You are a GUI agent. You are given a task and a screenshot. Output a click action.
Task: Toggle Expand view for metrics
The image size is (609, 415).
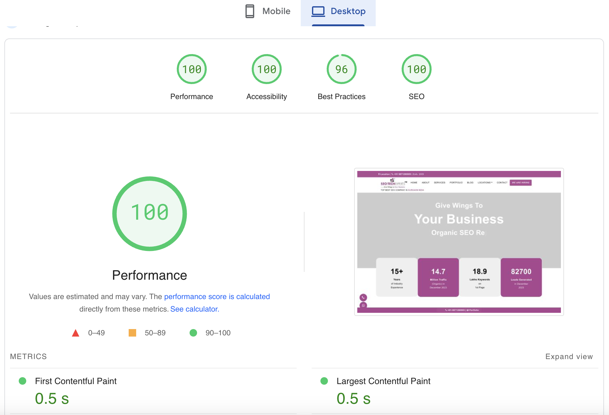coord(569,357)
